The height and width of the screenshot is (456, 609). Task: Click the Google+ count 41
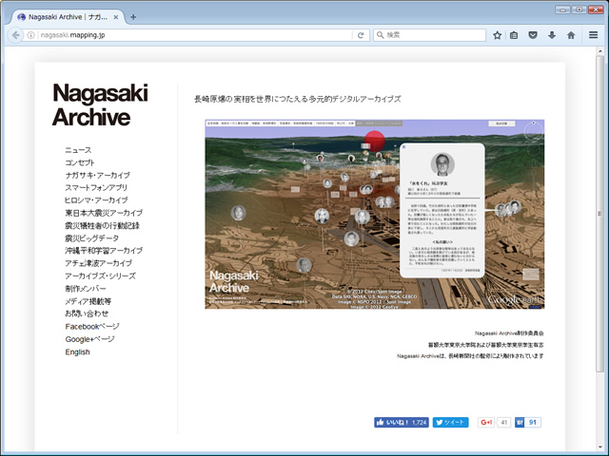pyautogui.click(x=503, y=422)
